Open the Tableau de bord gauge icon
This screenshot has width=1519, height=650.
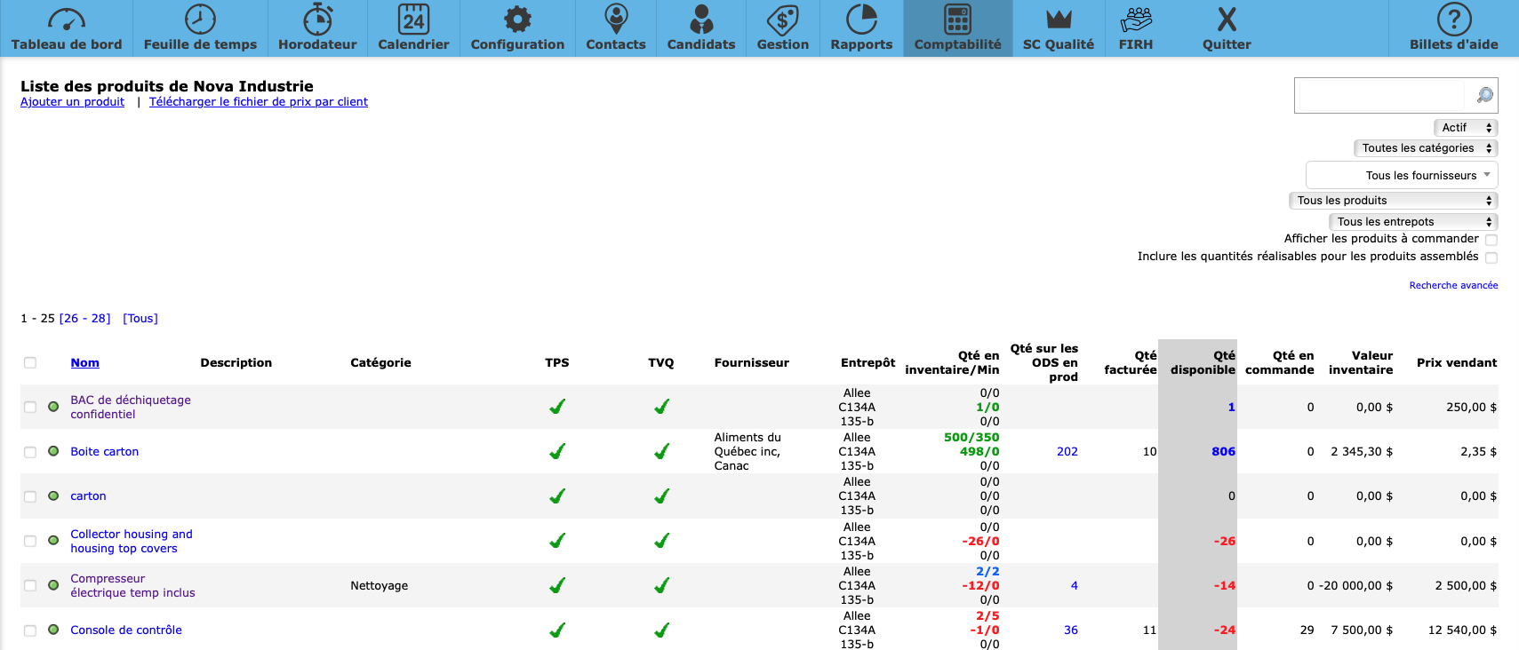pos(67,20)
